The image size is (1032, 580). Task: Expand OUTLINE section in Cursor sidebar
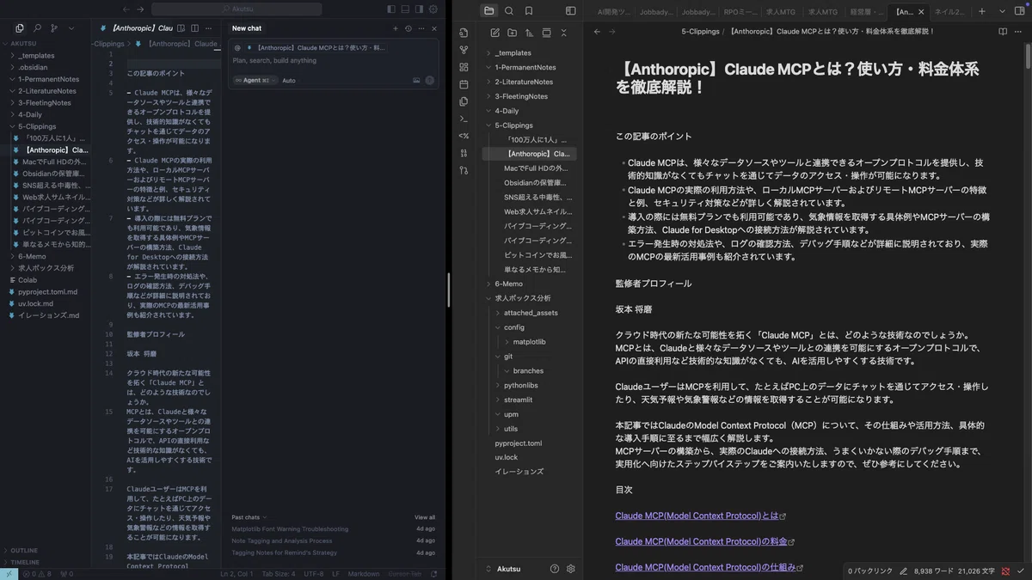(x=46, y=550)
